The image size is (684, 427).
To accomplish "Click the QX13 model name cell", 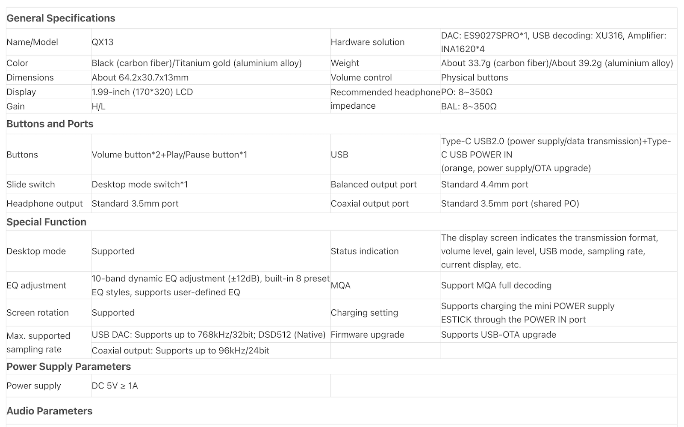I will click(x=103, y=42).
